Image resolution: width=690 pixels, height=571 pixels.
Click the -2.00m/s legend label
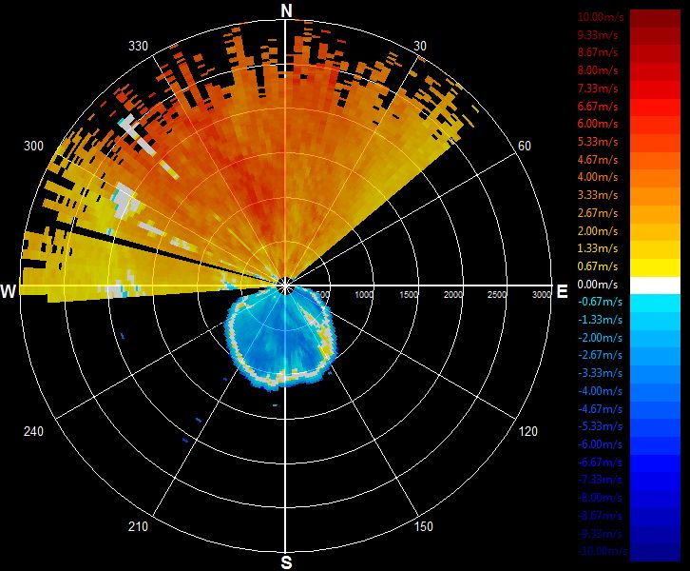600,338
